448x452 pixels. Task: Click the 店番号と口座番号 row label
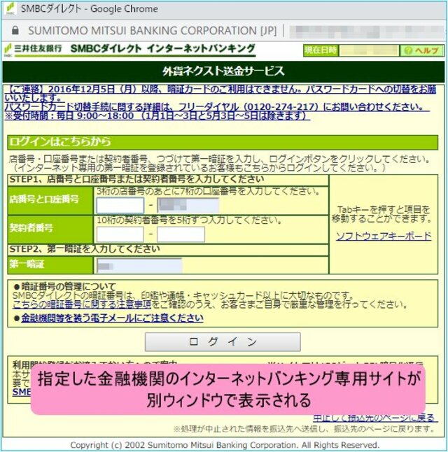pyautogui.click(x=44, y=199)
